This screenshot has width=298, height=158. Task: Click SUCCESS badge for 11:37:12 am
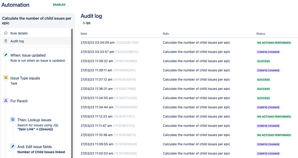[x=263, y=80]
